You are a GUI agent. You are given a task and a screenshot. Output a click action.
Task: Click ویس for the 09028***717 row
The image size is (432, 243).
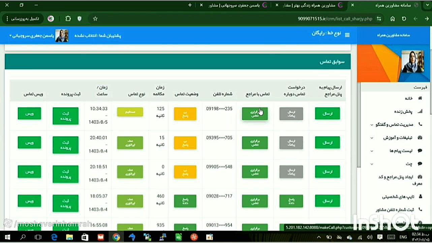click(29, 201)
